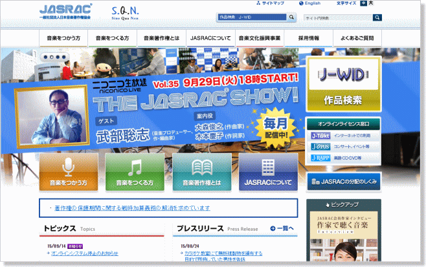The width and height of the screenshot is (426, 267).
Task: Set text size to 大
Action: coord(370,3)
